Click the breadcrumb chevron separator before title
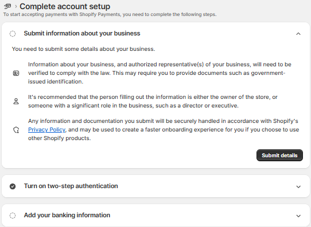Image resolution: width=311 pixels, height=227 pixels. click(16, 6)
